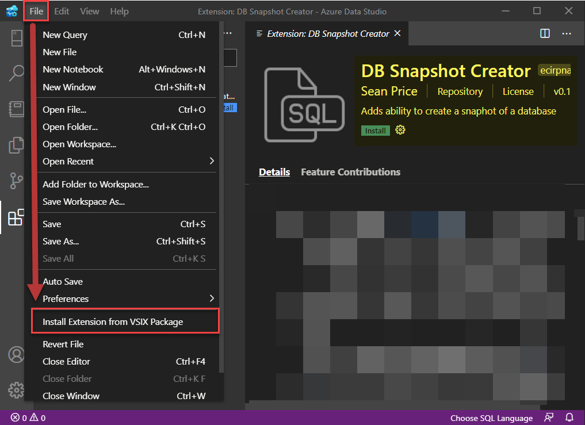Open the Notebooks view icon
This screenshot has height=425, width=585.
coord(17,109)
